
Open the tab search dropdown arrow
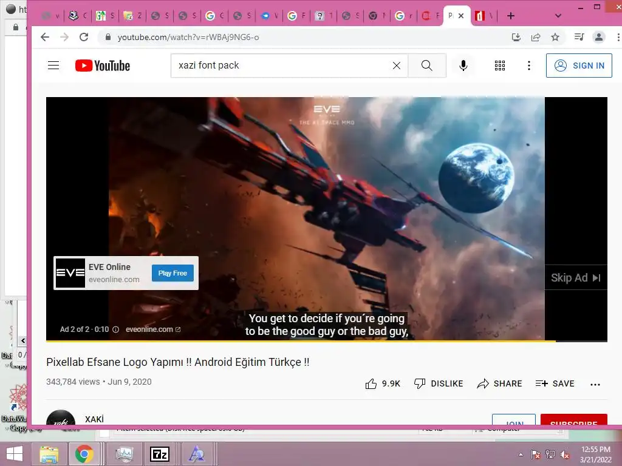[x=558, y=16]
